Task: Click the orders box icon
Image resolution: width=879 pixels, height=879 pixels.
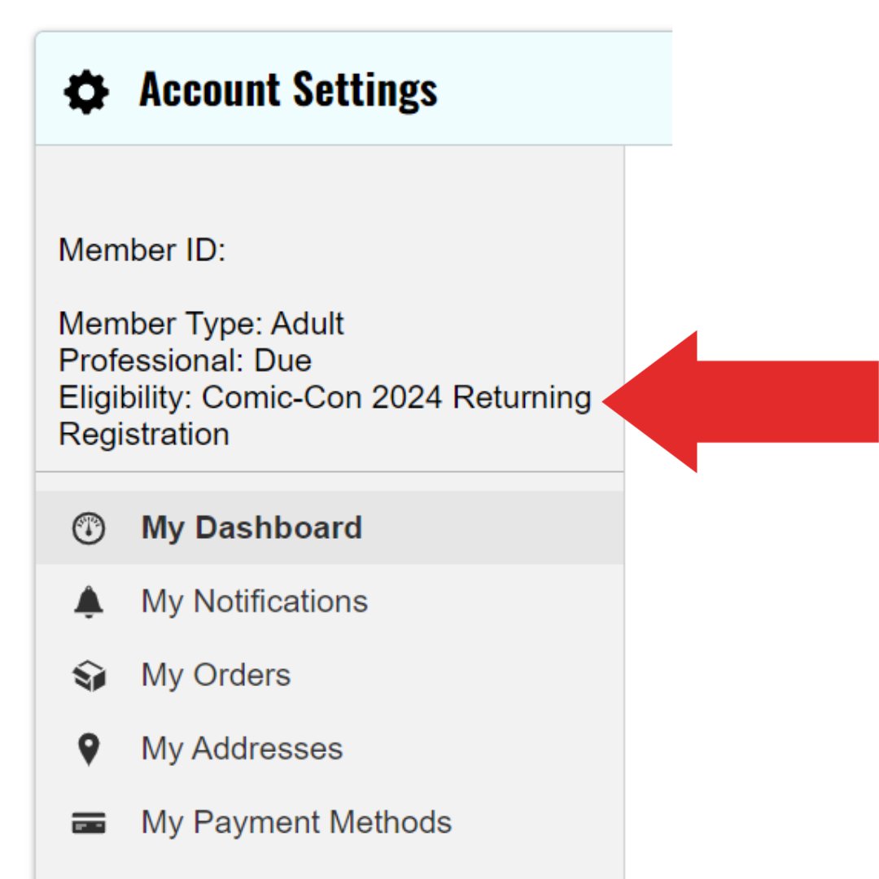Action: click(x=90, y=676)
